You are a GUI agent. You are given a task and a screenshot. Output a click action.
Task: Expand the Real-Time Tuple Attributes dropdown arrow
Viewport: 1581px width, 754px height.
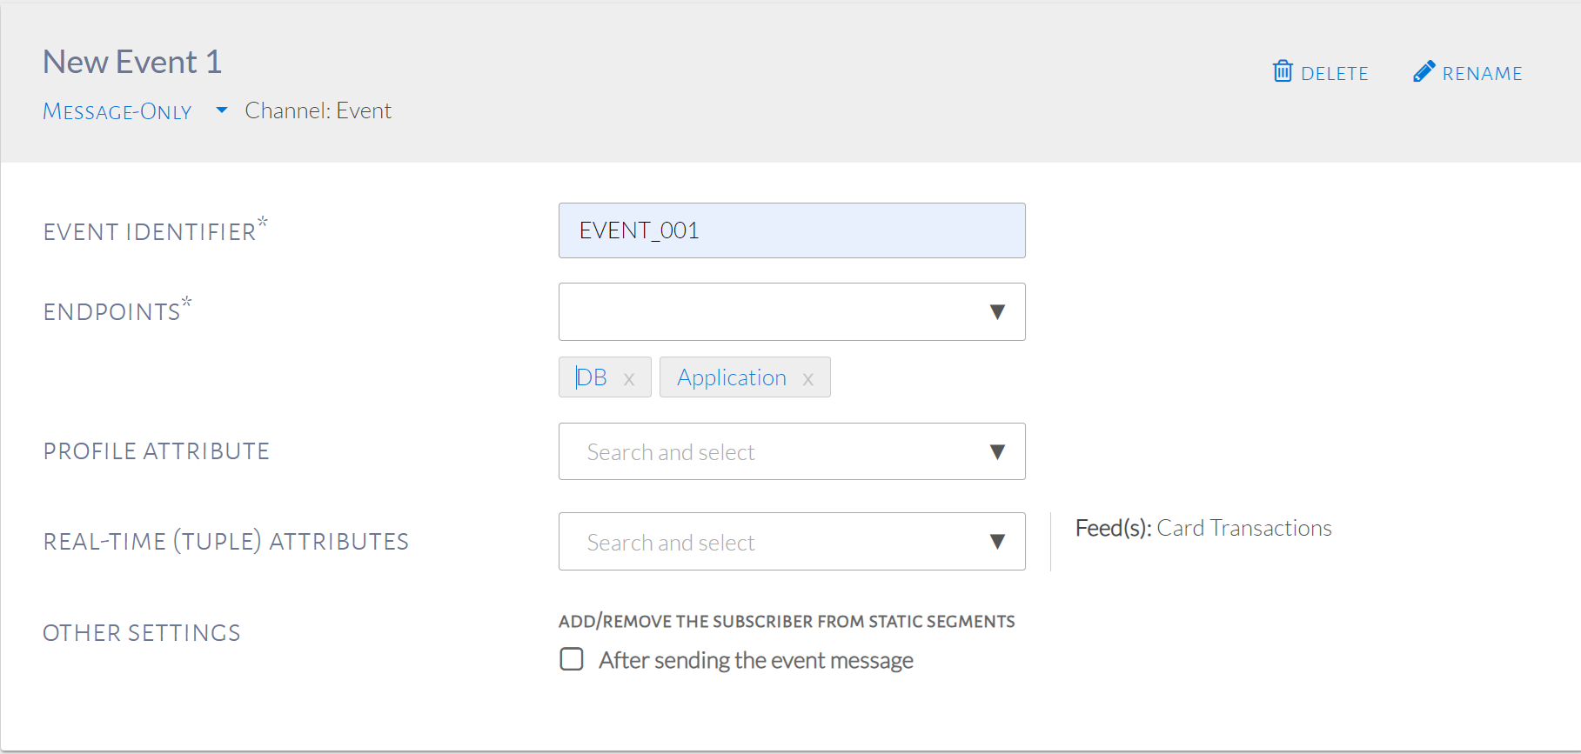point(997,542)
